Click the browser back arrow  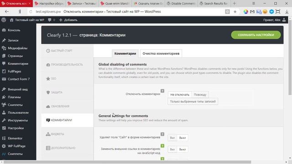click(7, 11)
